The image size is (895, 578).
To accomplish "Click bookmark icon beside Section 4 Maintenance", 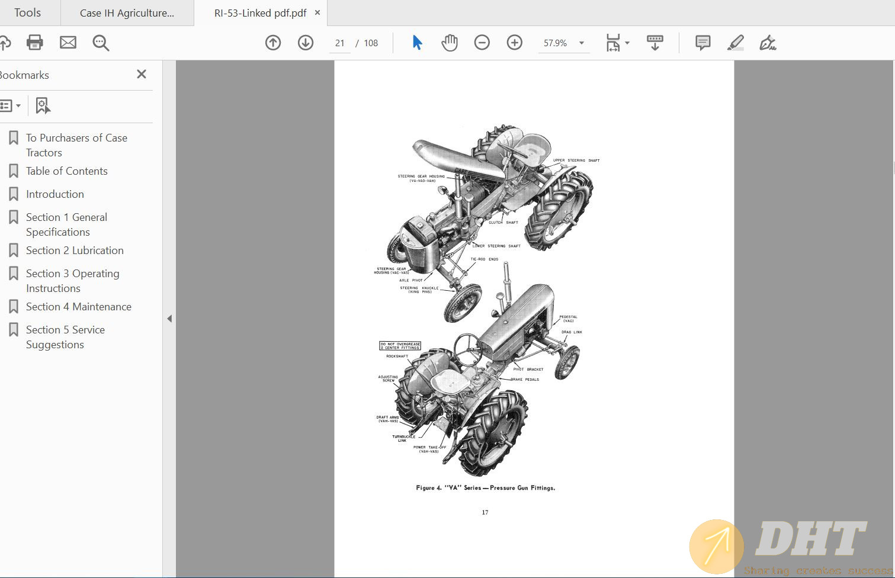I will coord(14,306).
